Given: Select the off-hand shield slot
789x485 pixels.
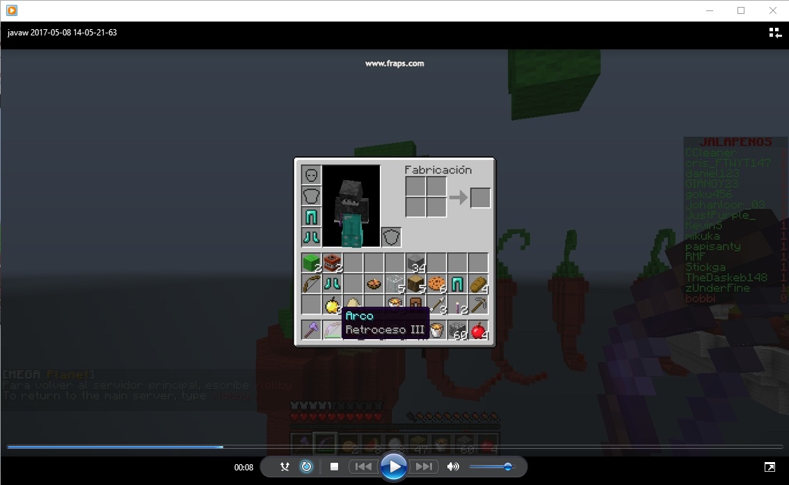Looking at the screenshot, I should coord(391,237).
